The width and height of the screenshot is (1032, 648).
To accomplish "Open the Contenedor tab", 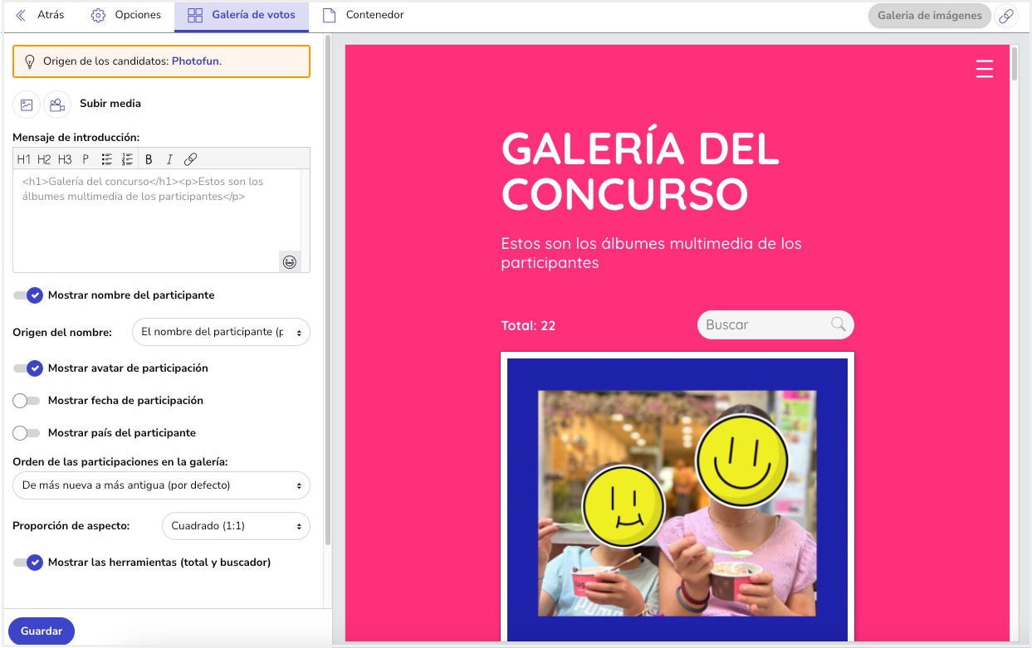I will coord(363,15).
